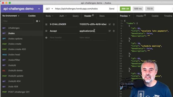Viewport: 173px width, 97px height.
Task: Click the X-CHALLENGER header name field
Action: click(x=63, y=24)
